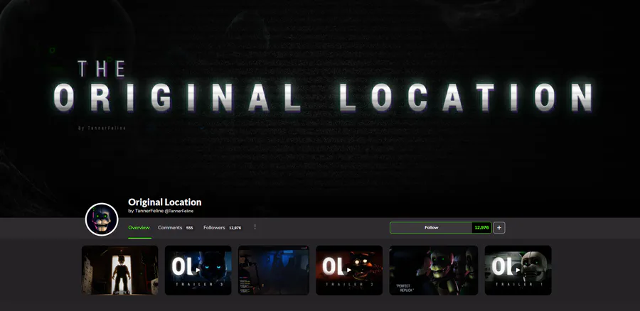Open the three-dot more options menu
The height and width of the screenshot is (311, 640).
255,227
